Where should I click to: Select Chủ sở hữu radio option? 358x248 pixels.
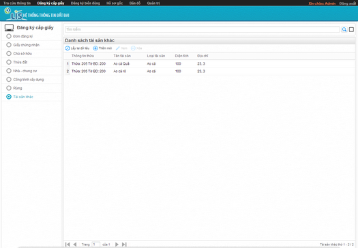(9, 53)
